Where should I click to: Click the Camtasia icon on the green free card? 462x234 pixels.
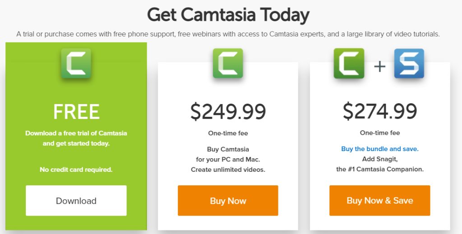(x=76, y=63)
